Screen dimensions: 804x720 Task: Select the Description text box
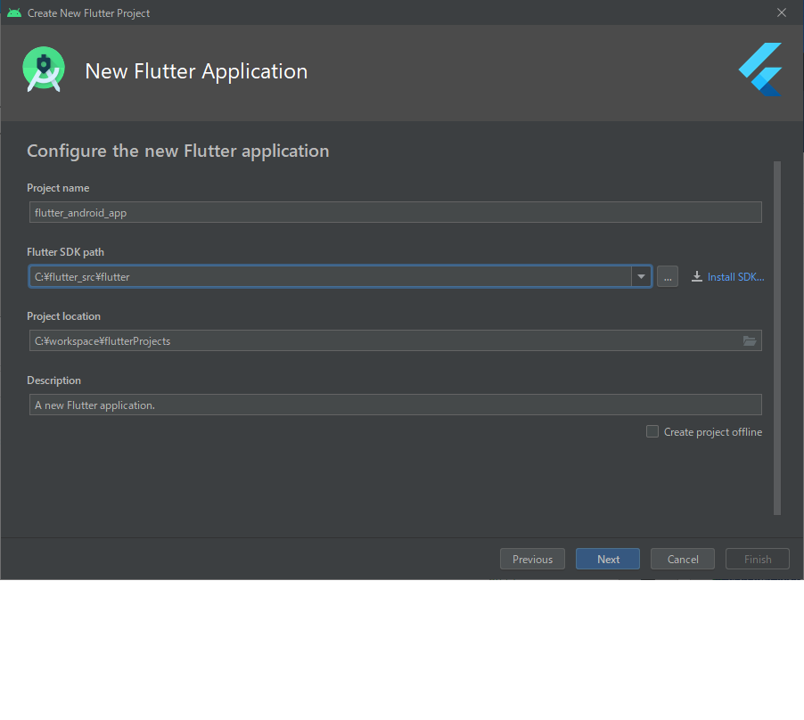[396, 405]
